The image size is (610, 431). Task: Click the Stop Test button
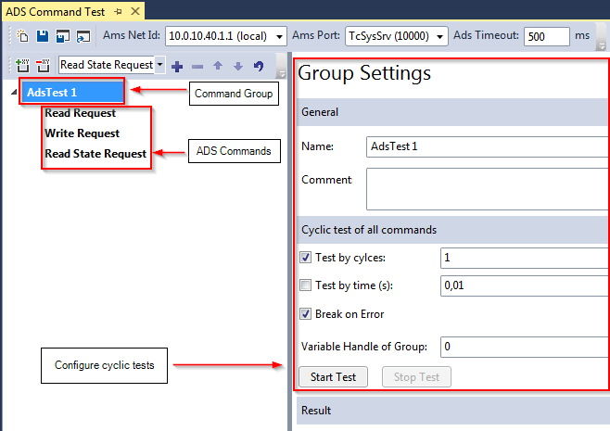[x=416, y=377]
